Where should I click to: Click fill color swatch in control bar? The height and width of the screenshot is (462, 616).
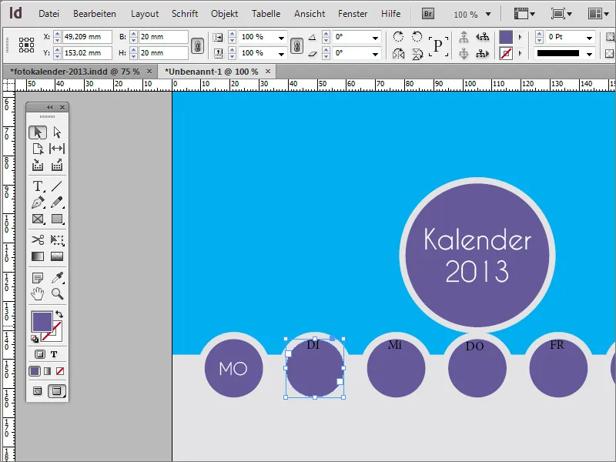[x=506, y=37]
